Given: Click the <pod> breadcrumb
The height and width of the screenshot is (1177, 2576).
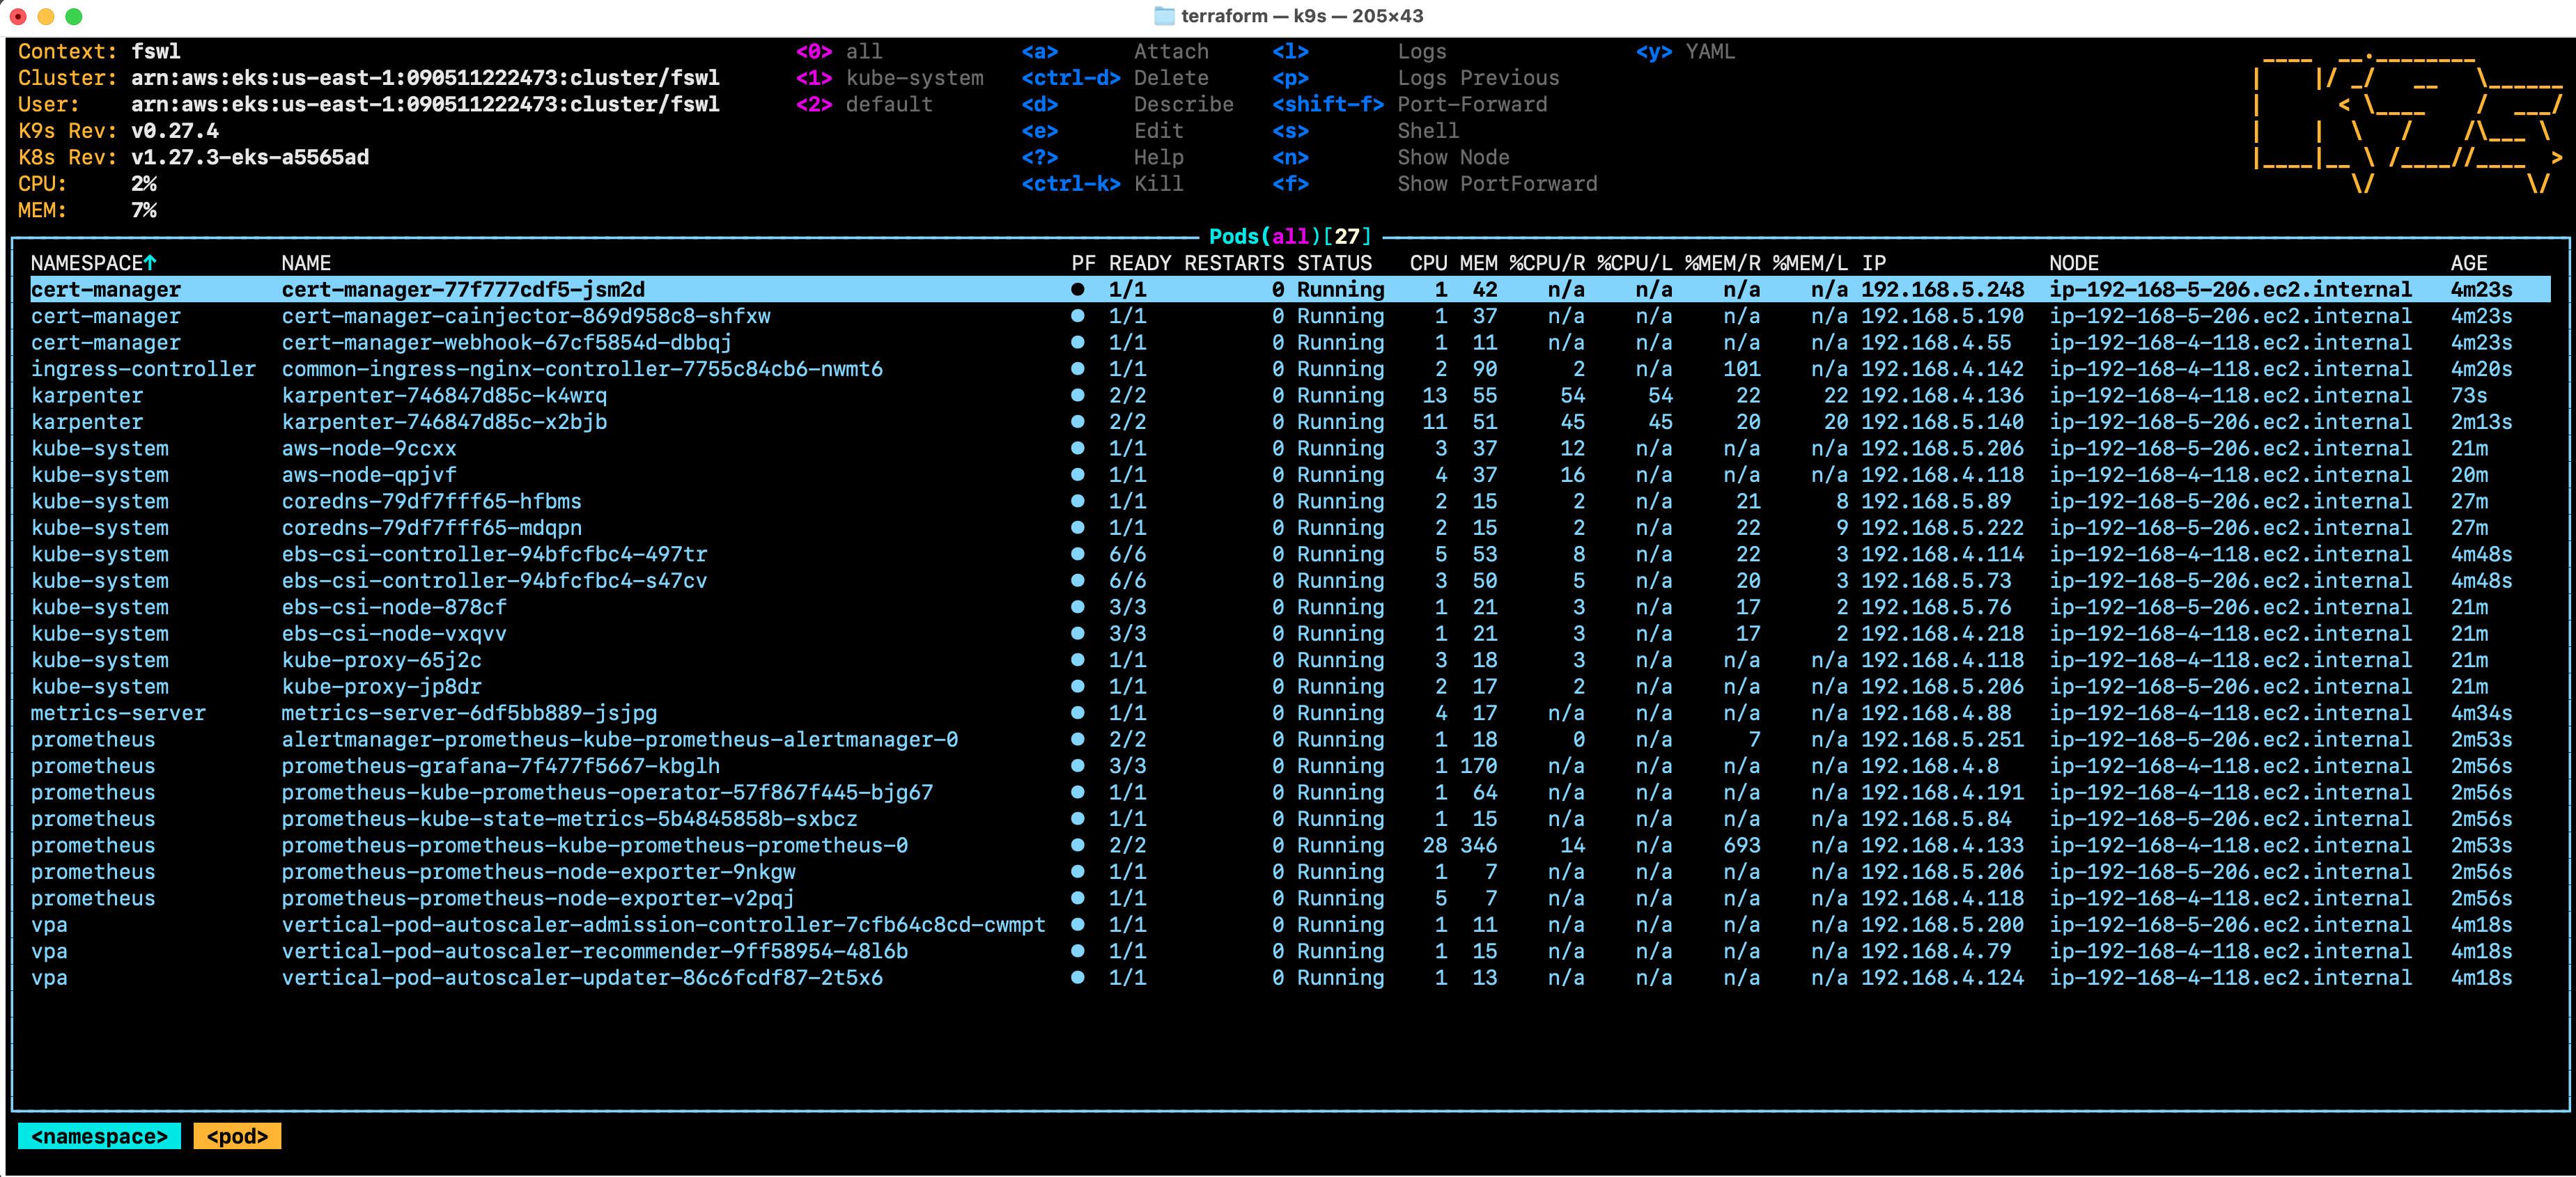Looking at the screenshot, I should 237,1136.
